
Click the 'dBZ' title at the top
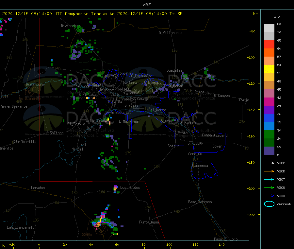(147, 5)
